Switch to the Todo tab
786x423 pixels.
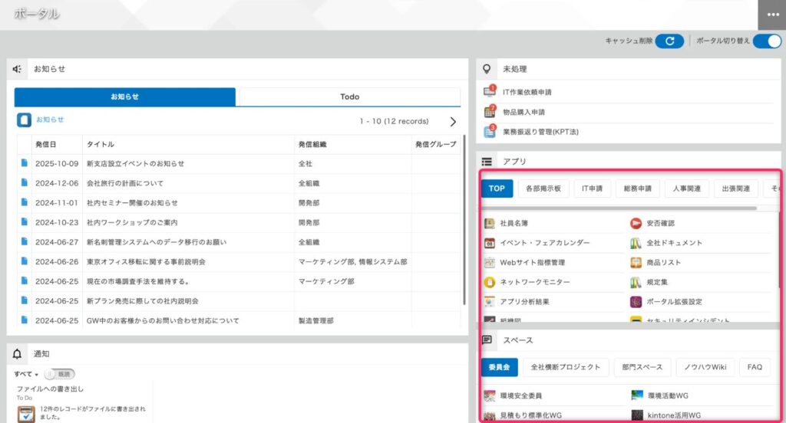349,97
